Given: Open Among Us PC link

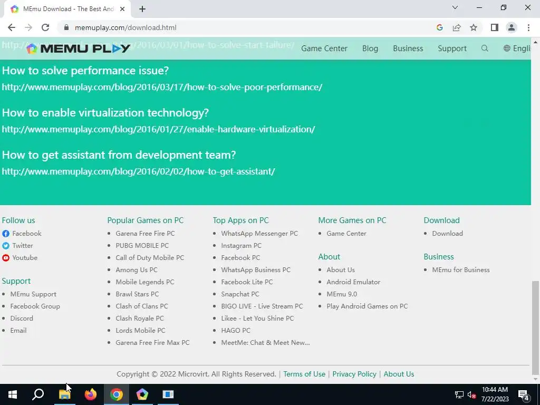Looking at the screenshot, I should coord(137,269).
